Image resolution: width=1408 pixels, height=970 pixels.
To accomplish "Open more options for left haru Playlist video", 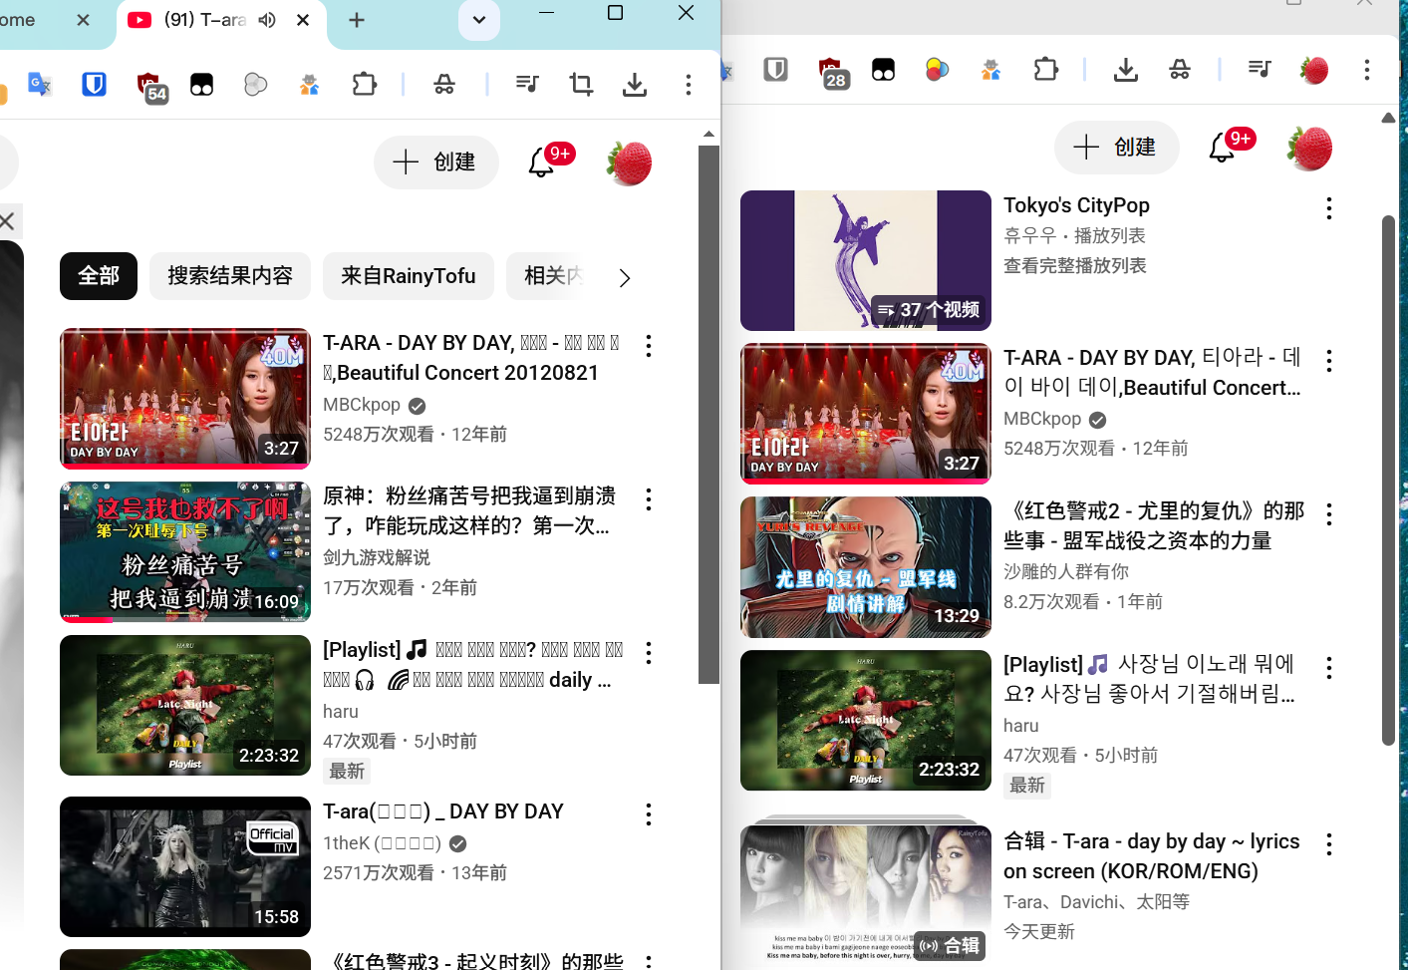I will tap(649, 653).
